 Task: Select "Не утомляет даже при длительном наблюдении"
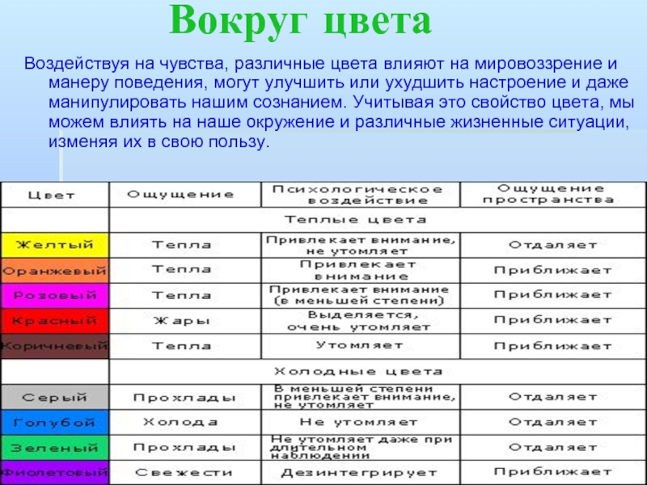tap(362, 448)
